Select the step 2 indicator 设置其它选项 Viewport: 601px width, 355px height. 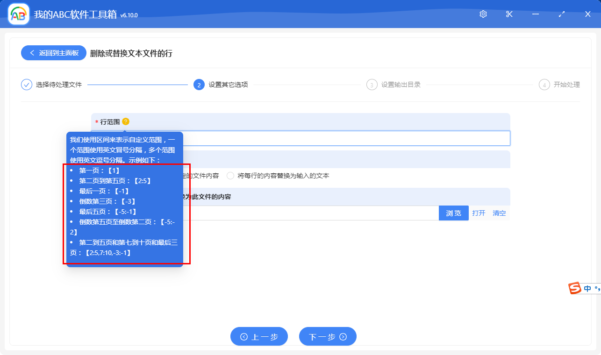[199, 85]
